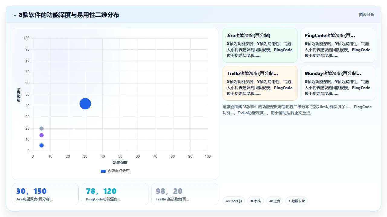Click the 30, 150 Jira stat card
The width and height of the screenshot is (387, 217).
[x=45, y=194]
